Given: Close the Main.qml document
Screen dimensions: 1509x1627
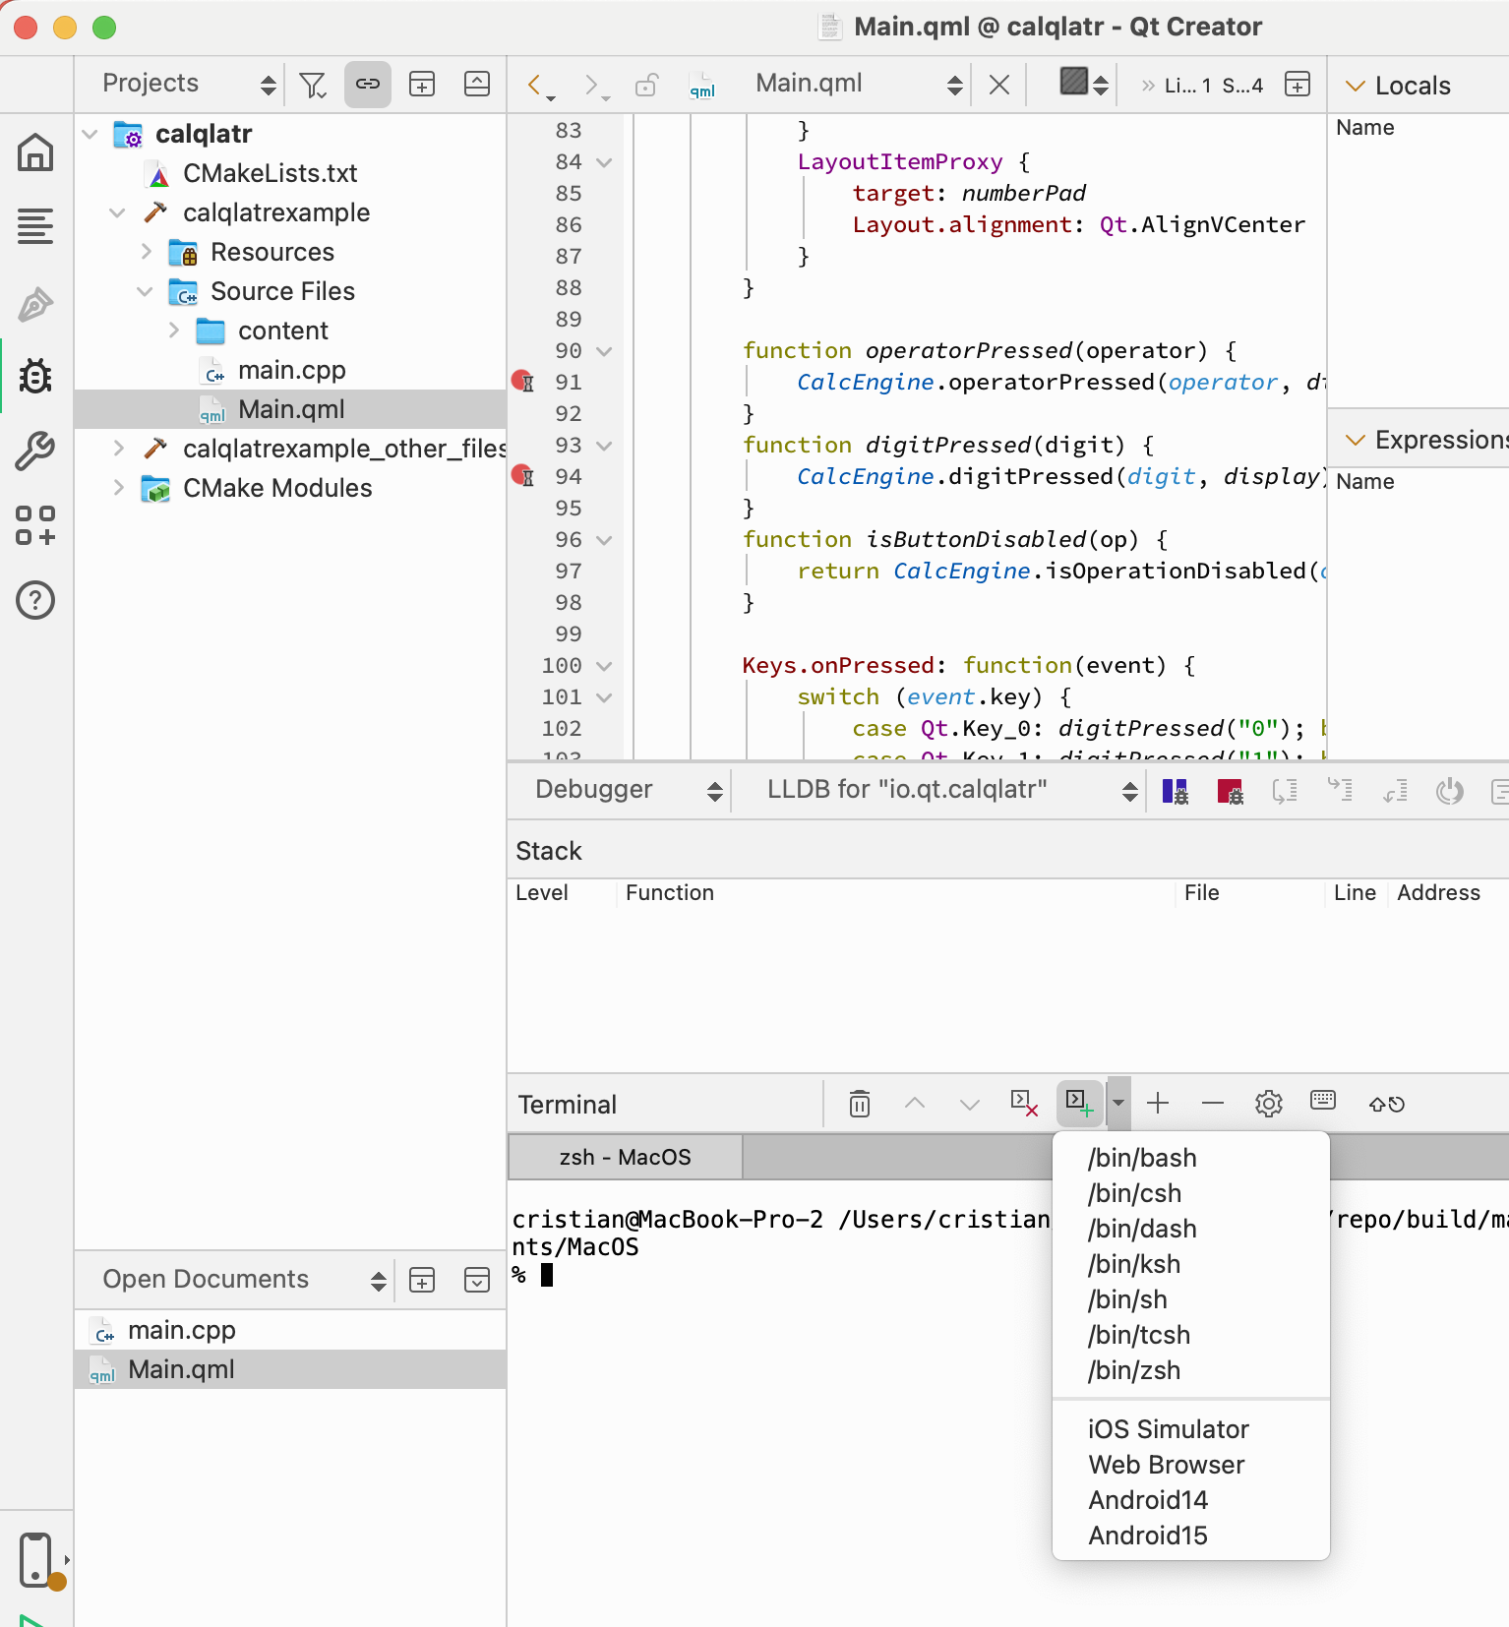Looking at the screenshot, I should point(999,86).
